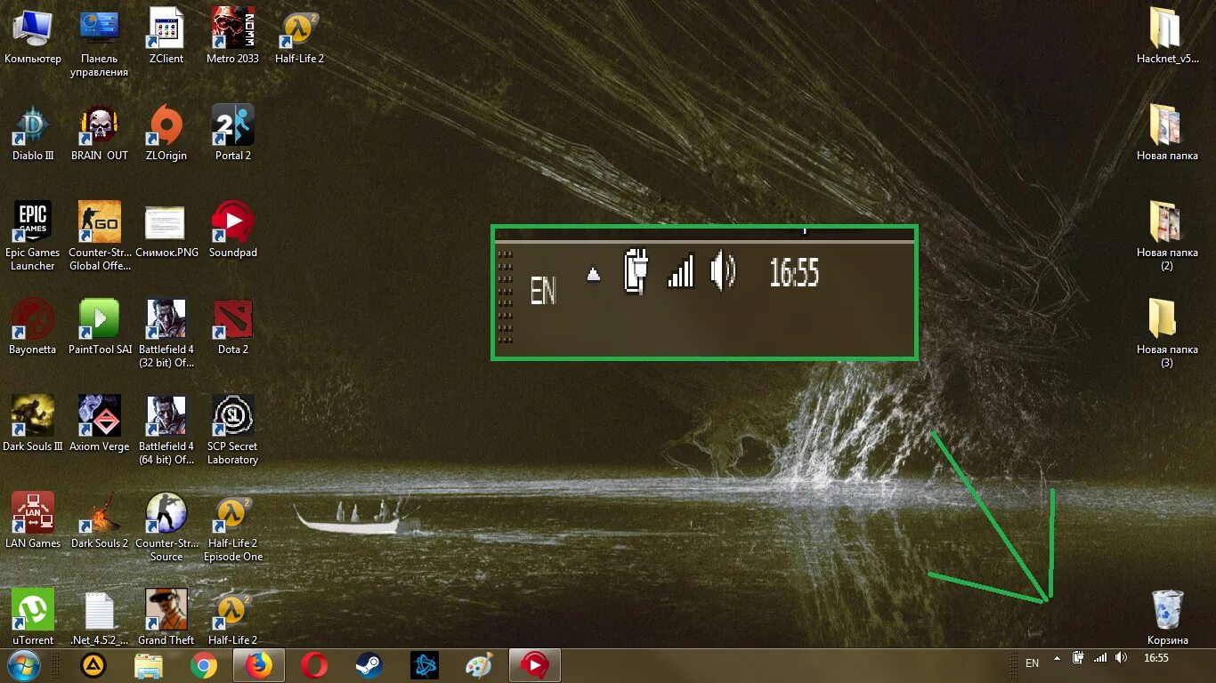This screenshot has width=1216, height=683.
Task: Select the Новая папка (3) folder
Action: click(x=1167, y=333)
